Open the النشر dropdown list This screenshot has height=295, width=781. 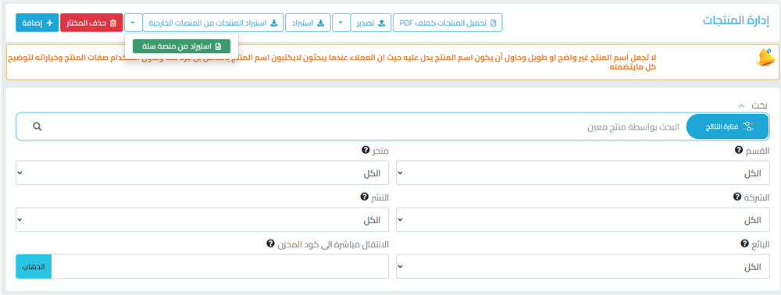202,219
